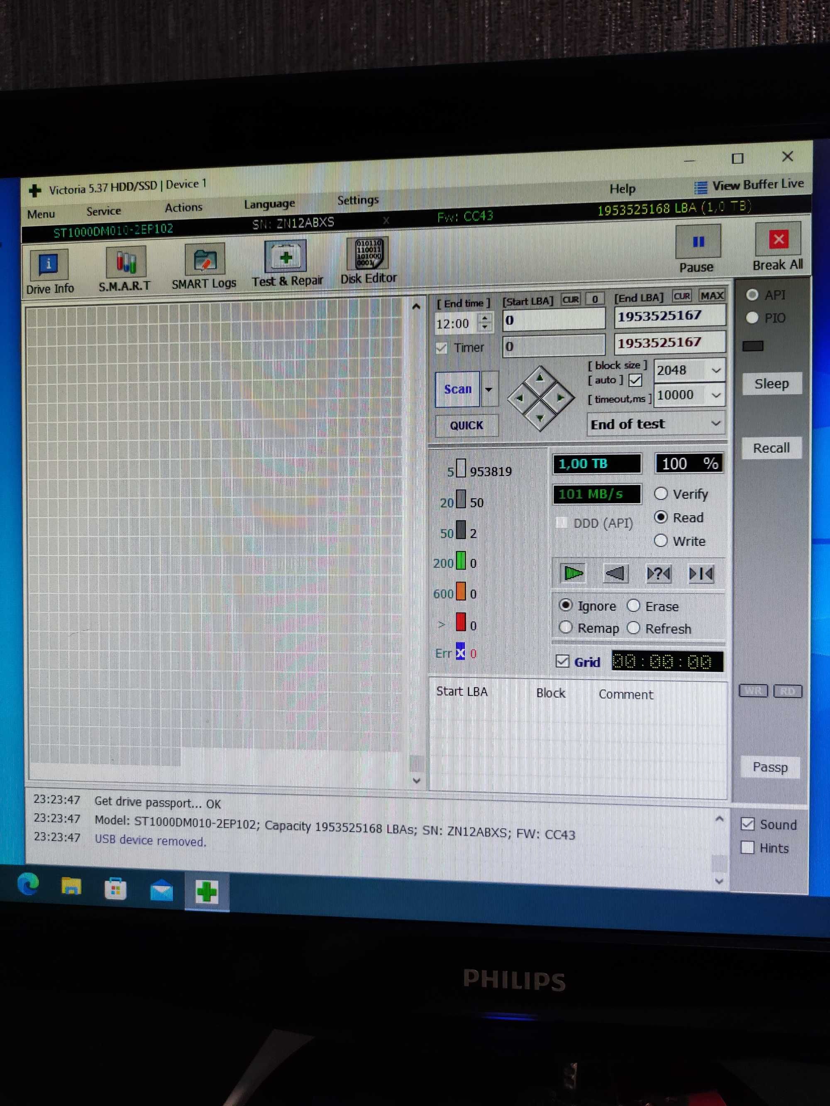
Task: Open the timeout 10000 dropdown
Action: pos(715,395)
